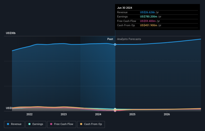
Task: Click the Revenue label in the tooltip
Action: (x=122, y=12)
